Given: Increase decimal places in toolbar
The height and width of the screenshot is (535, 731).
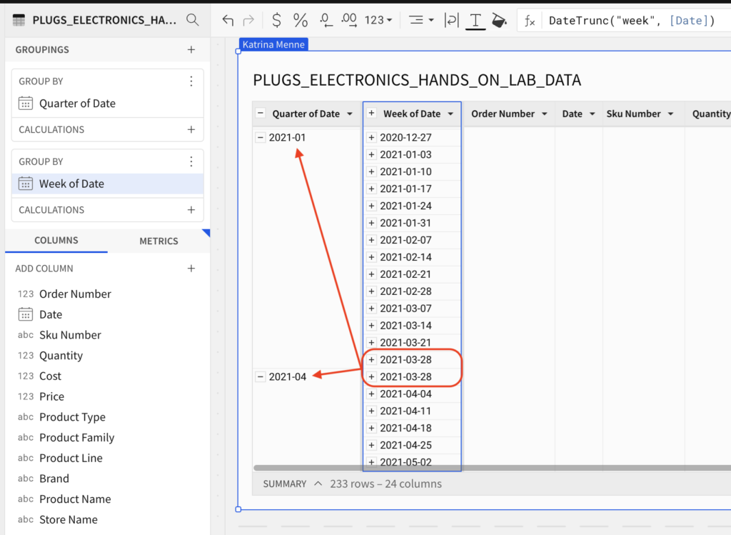Looking at the screenshot, I should 349,20.
